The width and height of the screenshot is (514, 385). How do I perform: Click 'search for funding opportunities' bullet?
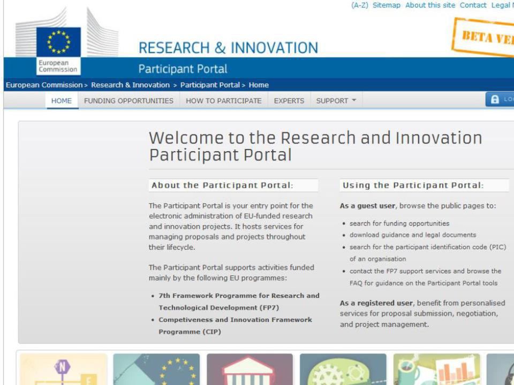click(399, 224)
